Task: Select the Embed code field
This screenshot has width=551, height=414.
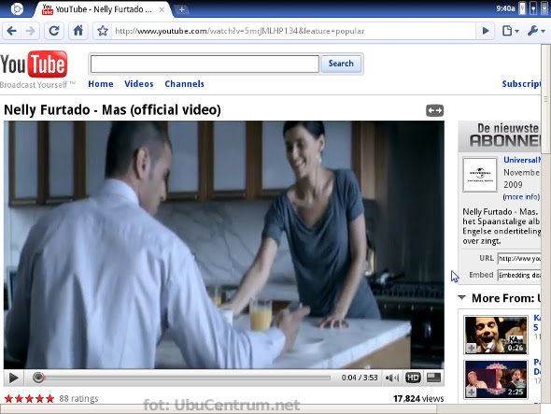Action: coord(519,275)
